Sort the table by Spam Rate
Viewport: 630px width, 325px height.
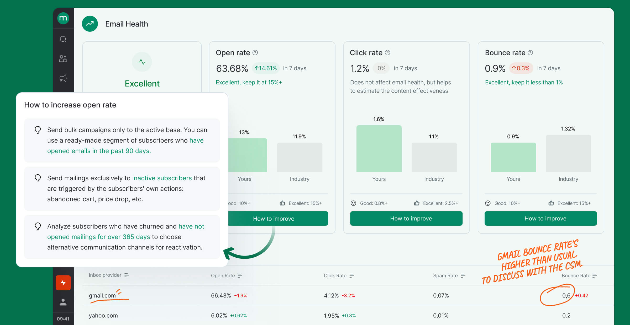point(463,275)
